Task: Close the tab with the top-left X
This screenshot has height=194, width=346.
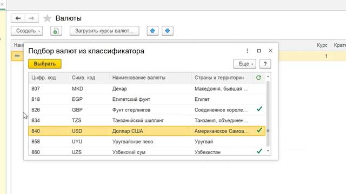Action: pos(2,4)
